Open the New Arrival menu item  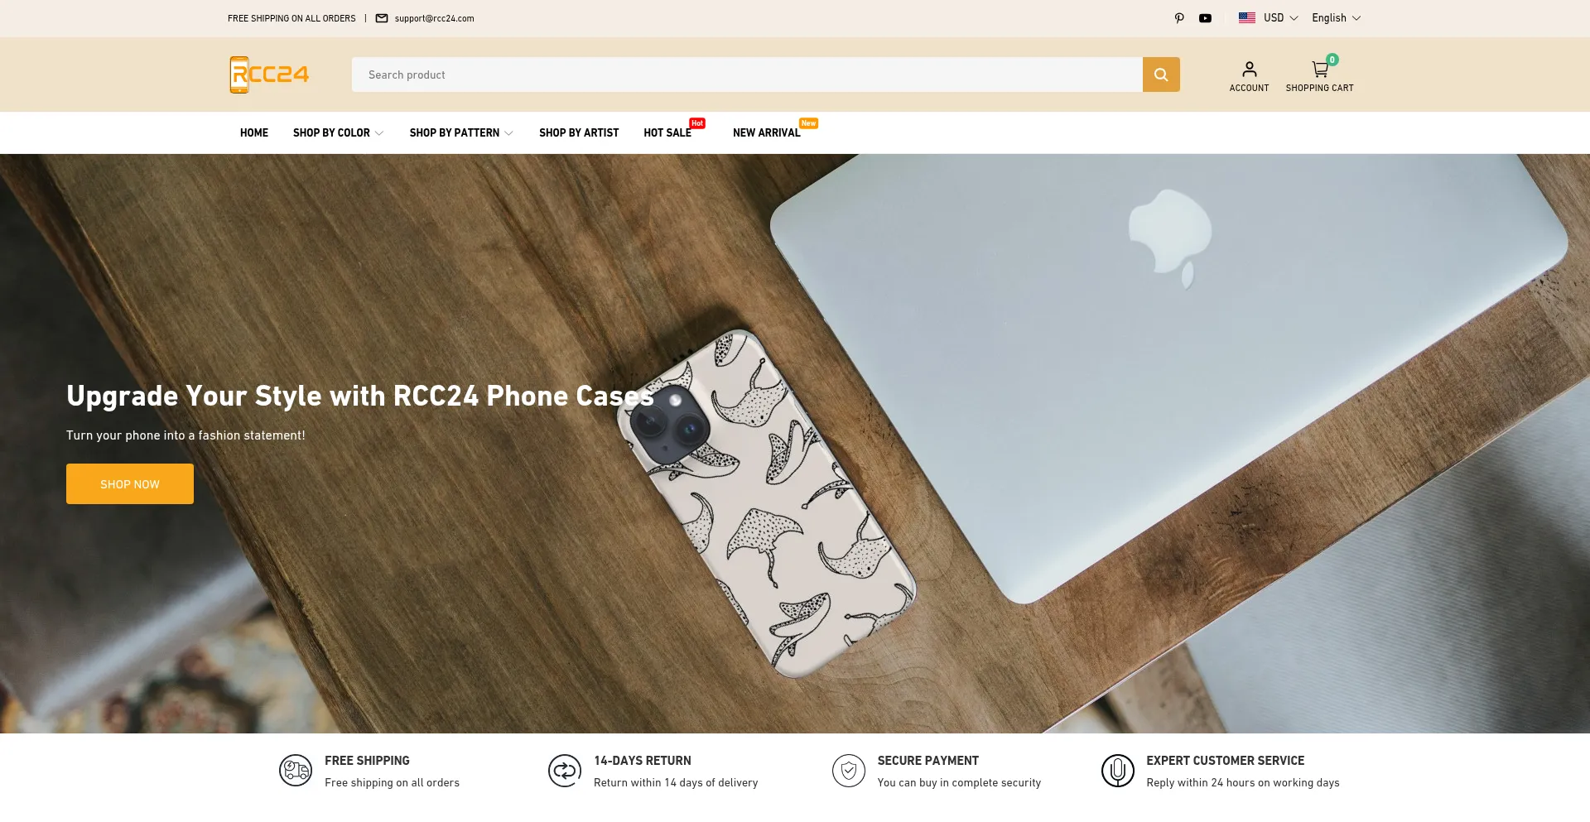pos(767,132)
